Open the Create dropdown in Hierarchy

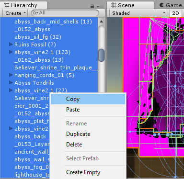15,13
